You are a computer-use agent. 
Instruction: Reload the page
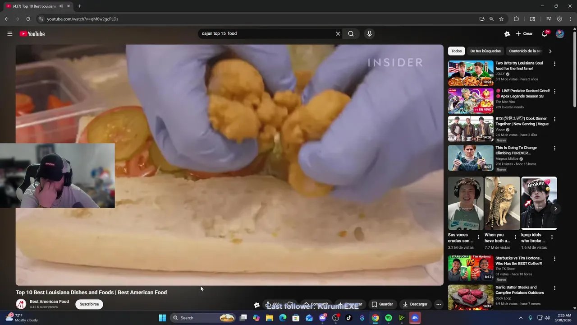point(28,19)
